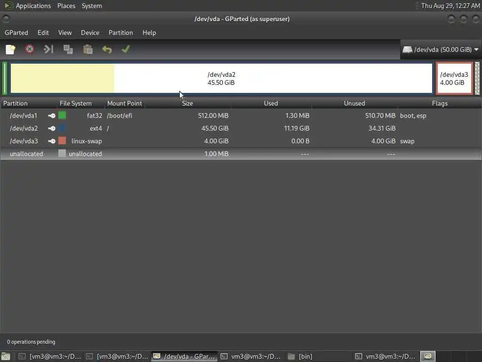Viewport: 482px width, 362px height.
Task: Open the View menu
Action: [65, 33]
